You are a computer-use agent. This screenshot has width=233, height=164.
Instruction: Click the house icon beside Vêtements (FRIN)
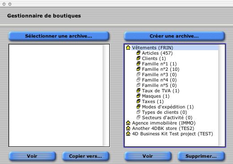[128, 47]
